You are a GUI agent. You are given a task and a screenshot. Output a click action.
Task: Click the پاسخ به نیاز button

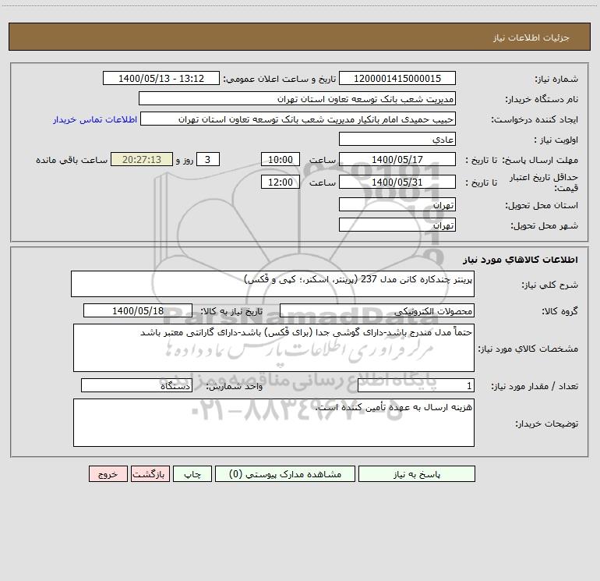[417, 474]
